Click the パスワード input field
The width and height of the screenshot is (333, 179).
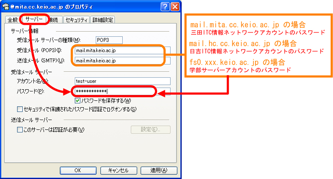[123, 91]
